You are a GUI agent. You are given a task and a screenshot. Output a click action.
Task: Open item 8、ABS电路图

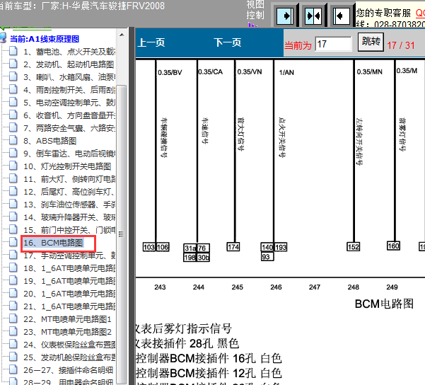tap(50, 141)
